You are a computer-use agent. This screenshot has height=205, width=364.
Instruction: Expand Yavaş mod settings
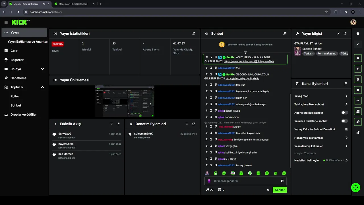click(346, 96)
